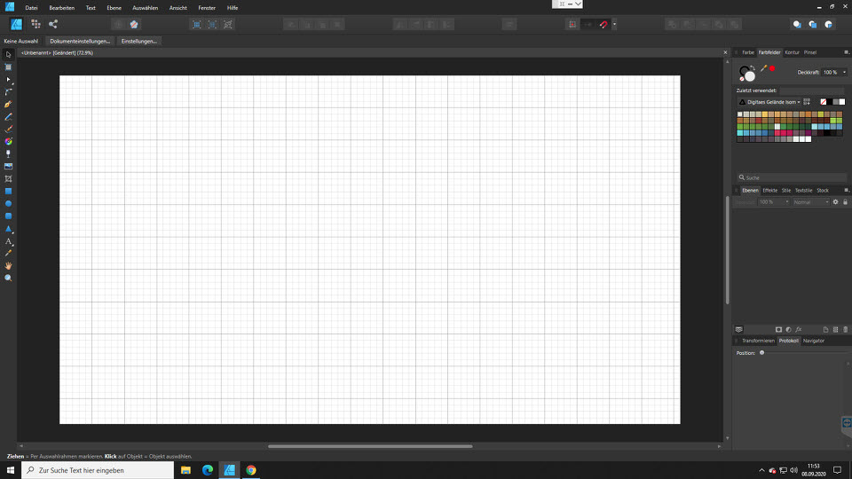Toggle Move By Whole Pixels
The width and height of the screenshot is (852, 479).
(588, 24)
